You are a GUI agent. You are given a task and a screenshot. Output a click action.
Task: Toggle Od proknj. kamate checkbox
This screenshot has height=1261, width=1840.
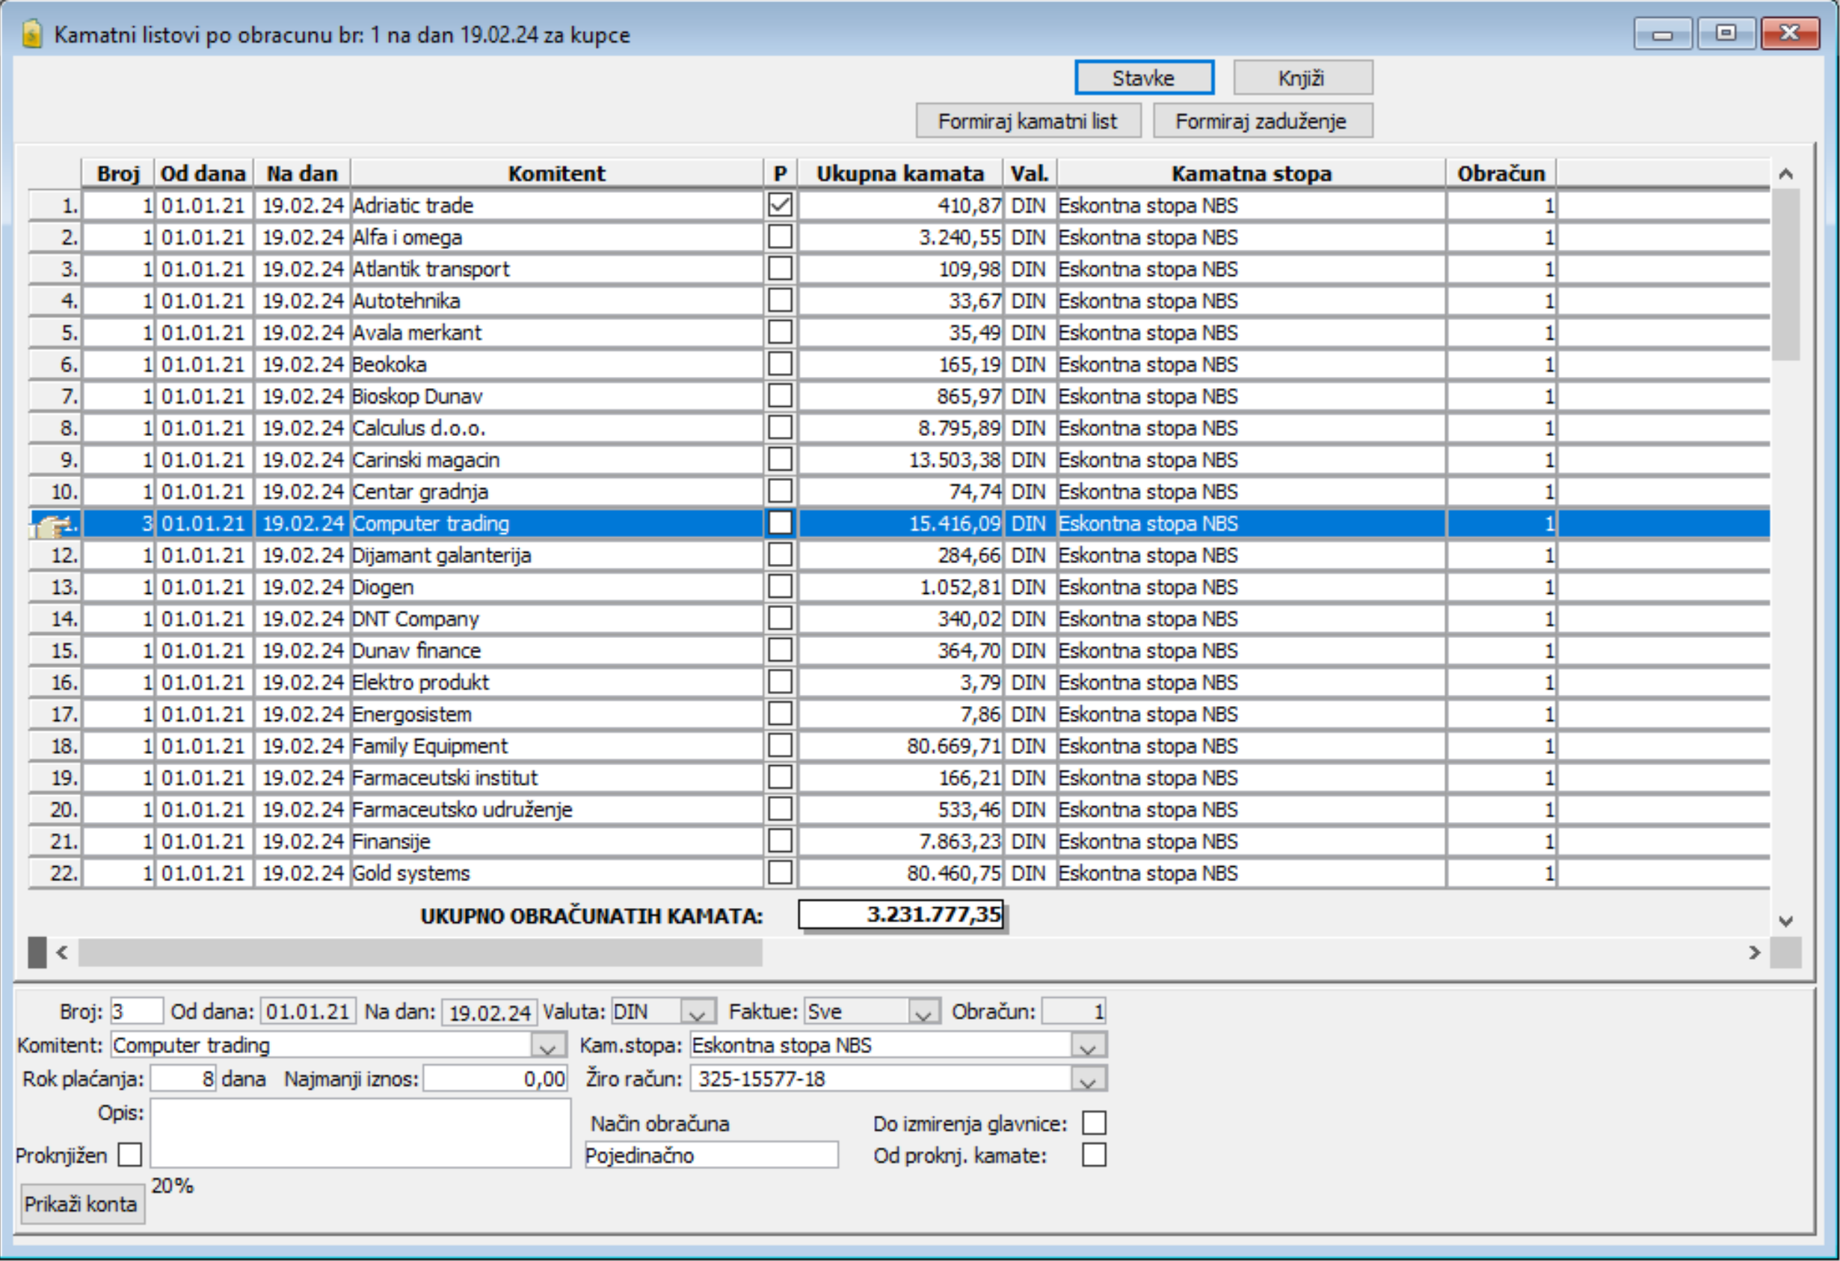[1093, 1155]
